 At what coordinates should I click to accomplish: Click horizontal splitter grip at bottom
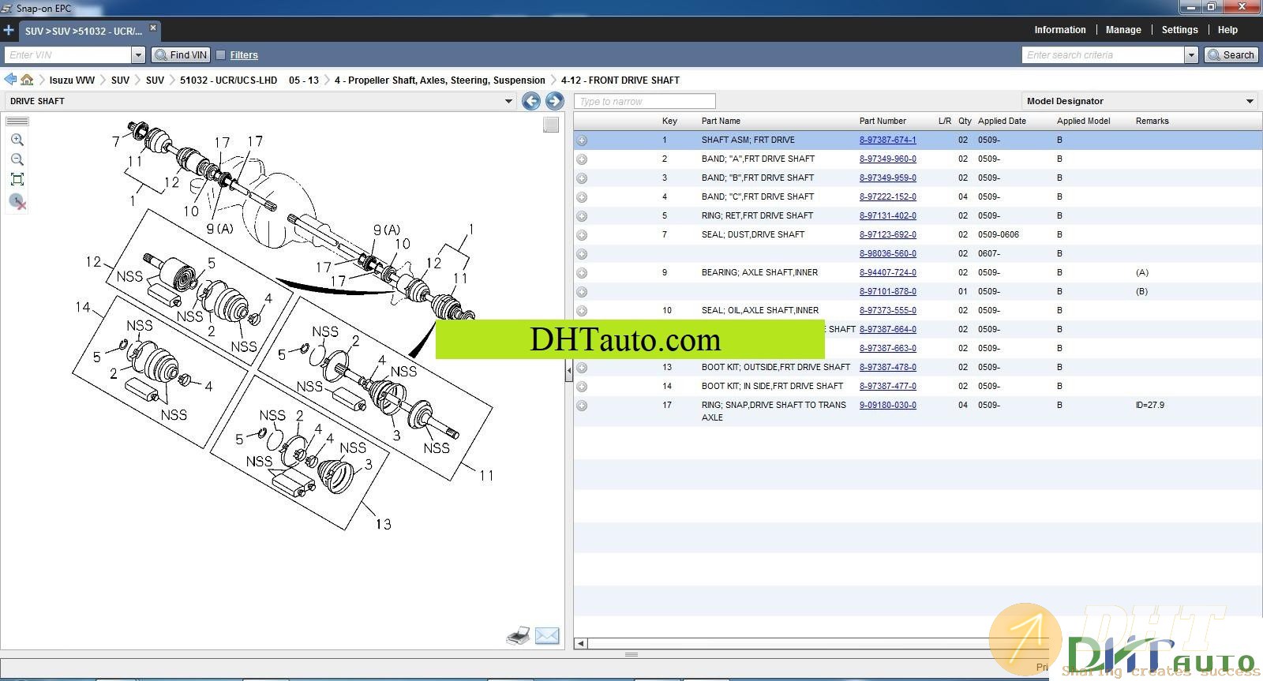631,654
